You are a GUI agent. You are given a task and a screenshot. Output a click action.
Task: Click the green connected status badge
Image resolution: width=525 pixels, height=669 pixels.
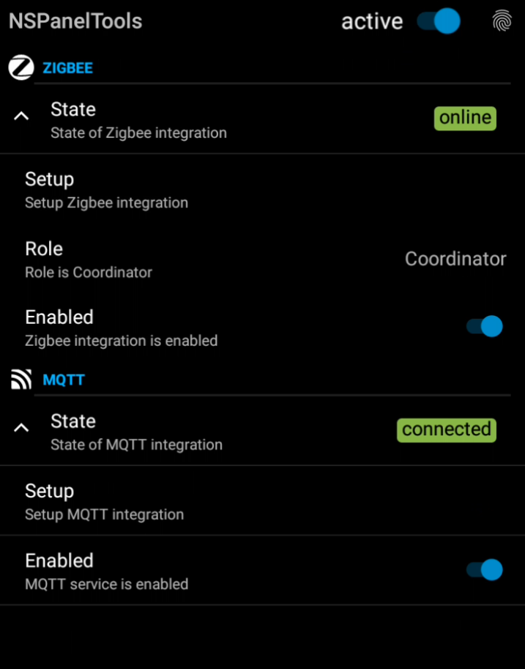coord(446,429)
